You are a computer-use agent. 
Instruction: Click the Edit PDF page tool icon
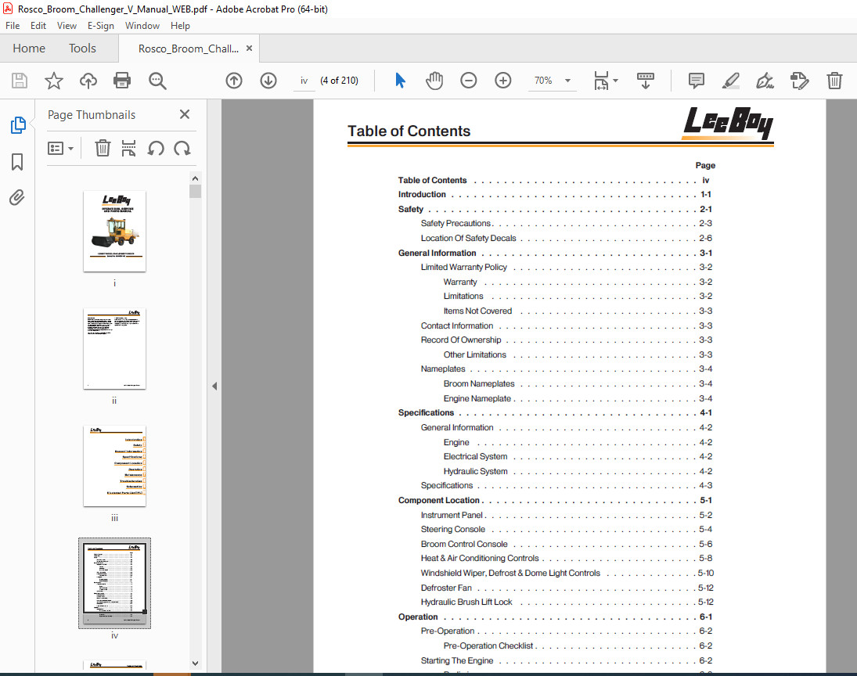pos(799,81)
